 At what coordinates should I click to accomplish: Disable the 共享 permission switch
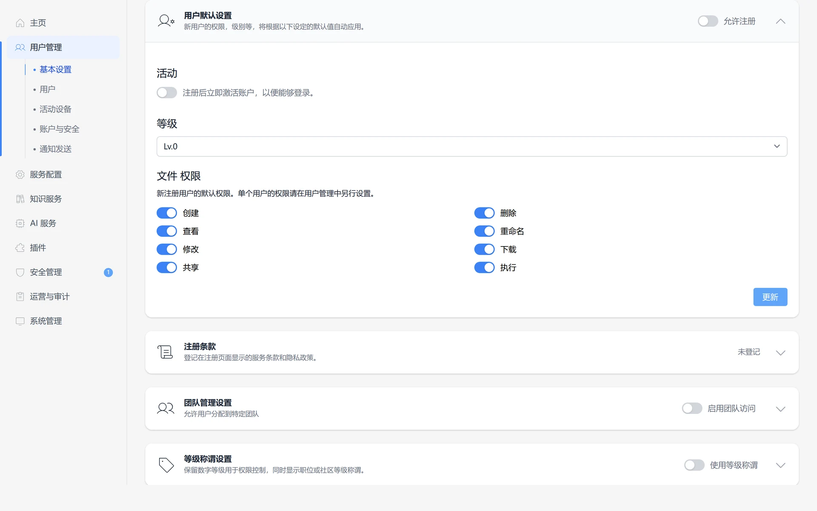167,267
